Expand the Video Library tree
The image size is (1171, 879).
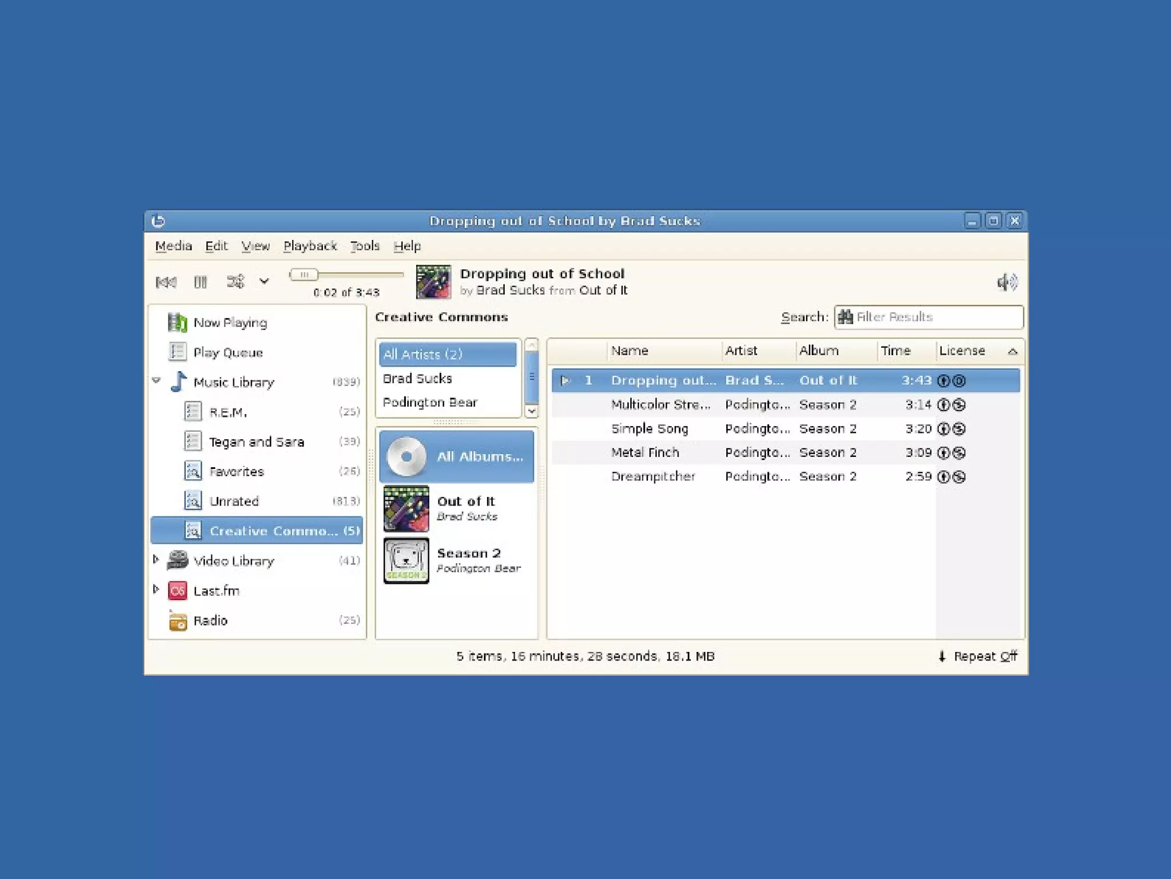pyautogui.click(x=156, y=559)
